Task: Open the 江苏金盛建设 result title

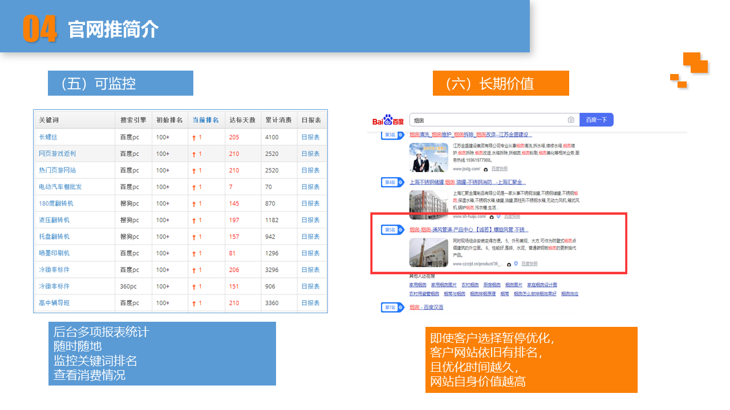Action: (x=470, y=135)
